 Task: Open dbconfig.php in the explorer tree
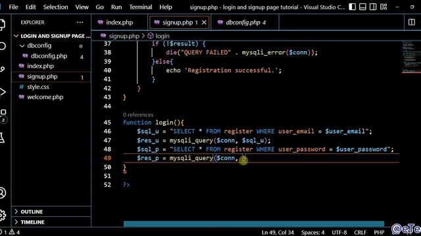[49, 56]
